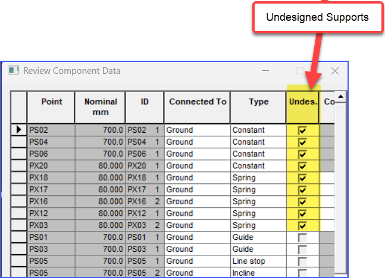Toggle the Undes. checkbox for PX16

pyautogui.click(x=302, y=202)
